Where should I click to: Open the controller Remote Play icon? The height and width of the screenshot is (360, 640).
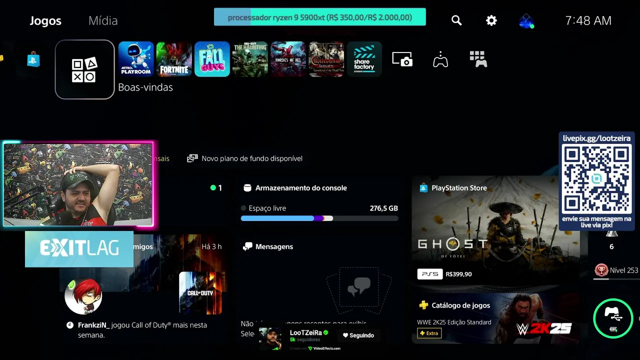point(440,59)
